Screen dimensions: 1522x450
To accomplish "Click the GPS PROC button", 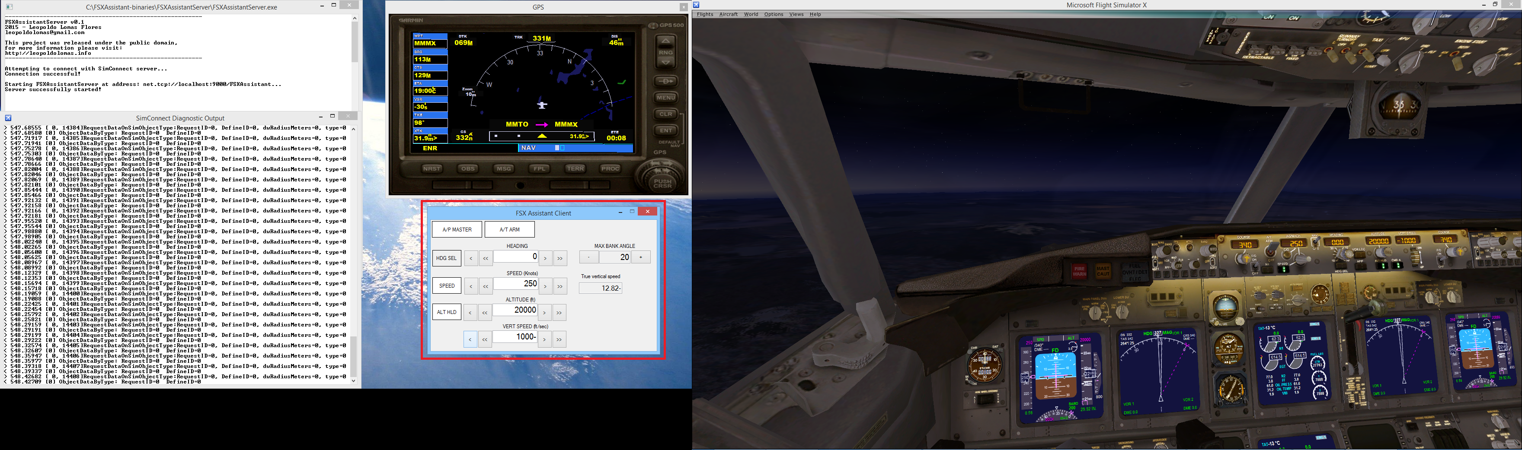I will [x=611, y=169].
